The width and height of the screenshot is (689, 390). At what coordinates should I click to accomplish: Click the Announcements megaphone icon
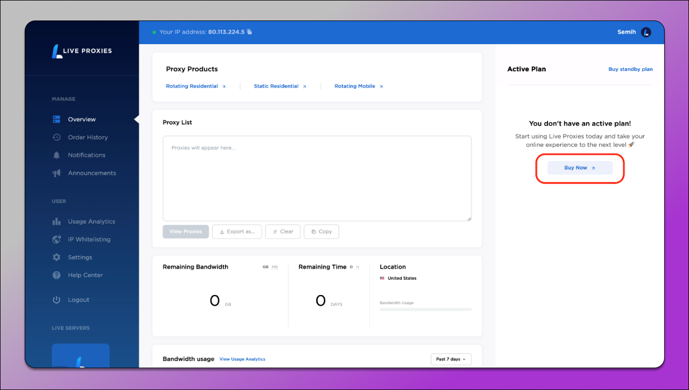[57, 173]
